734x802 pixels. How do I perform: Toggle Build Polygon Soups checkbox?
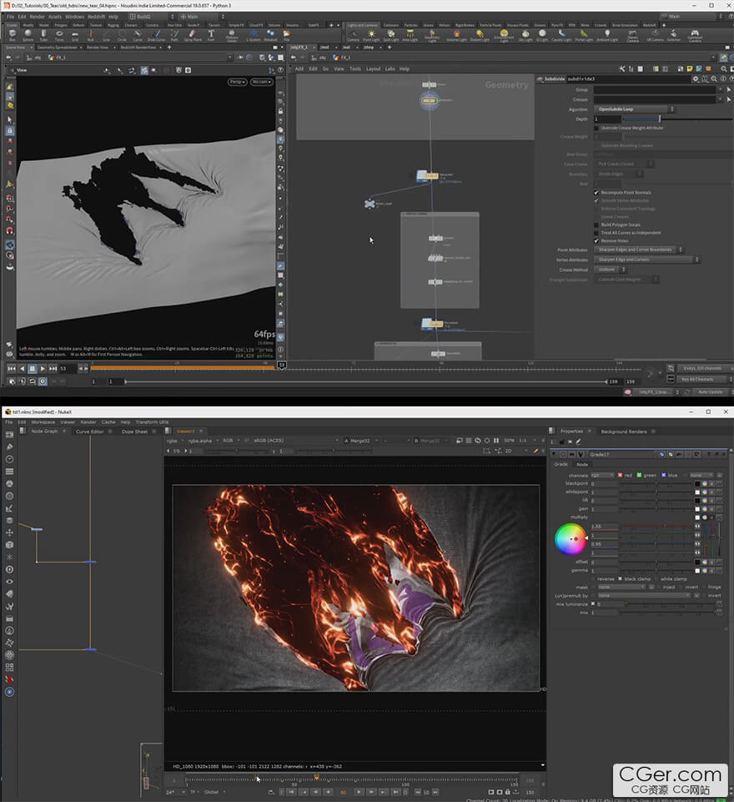[596, 225]
